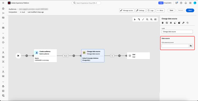Image resolution: width=198 pixels, height=101 pixels.
Task: Click the Label input field
Action: [x=177, y=32]
